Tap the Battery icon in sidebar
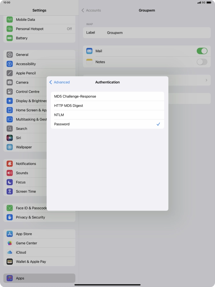Image resolution: width=215 pixels, height=287 pixels. (x=10, y=38)
